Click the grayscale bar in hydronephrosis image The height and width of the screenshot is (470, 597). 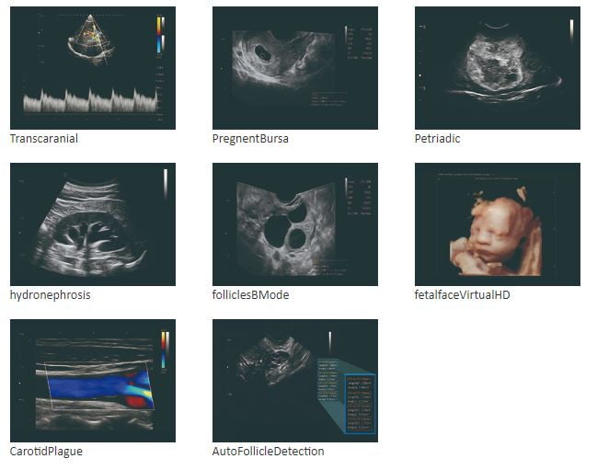(x=166, y=183)
